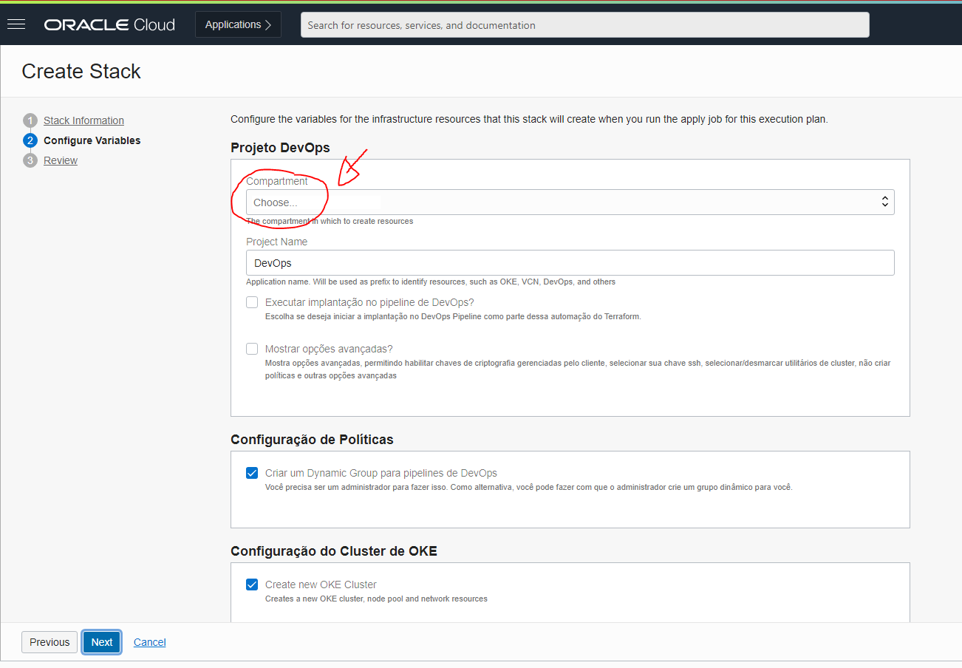Click the Cancel link
The width and height of the screenshot is (962, 668).
[x=150, y=642]
